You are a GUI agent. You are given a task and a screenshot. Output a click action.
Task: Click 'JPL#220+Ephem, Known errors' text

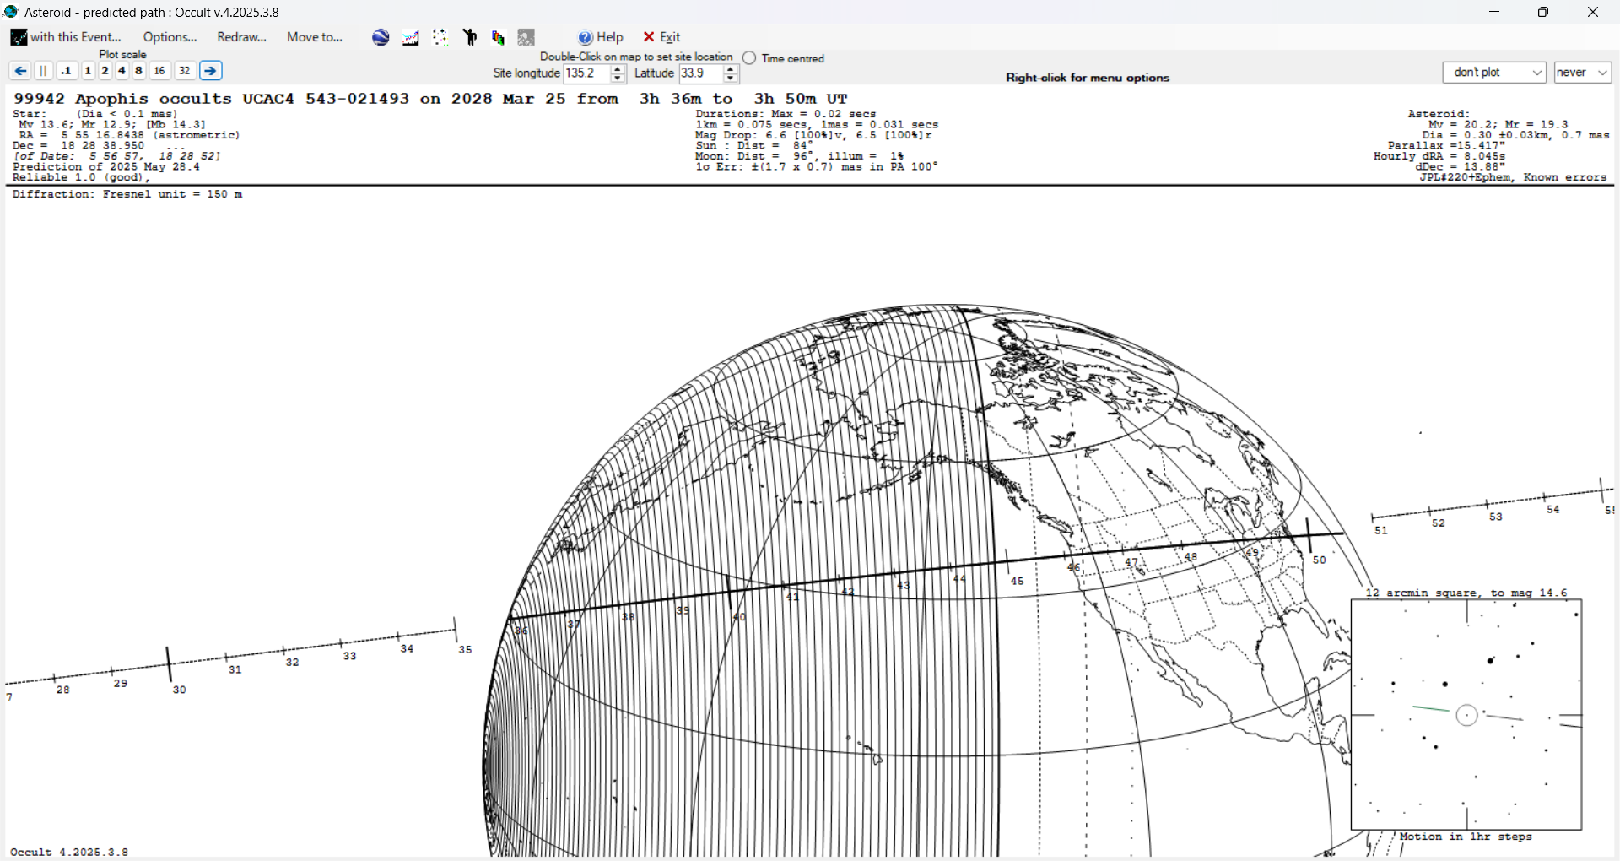click(1513, 177)
